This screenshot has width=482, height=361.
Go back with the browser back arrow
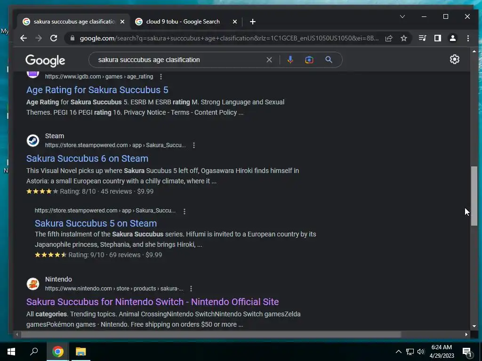(x=24, y=38)
